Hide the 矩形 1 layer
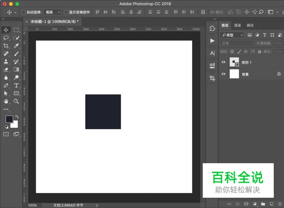Screen dimensions: 284x208 (x=224, y=62)
